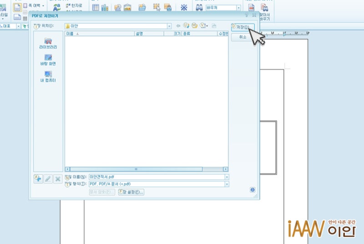The height and width of the screenshot is (244, 364).
Task: Click the file list scroll-right arrow
Action: point(225,169)
